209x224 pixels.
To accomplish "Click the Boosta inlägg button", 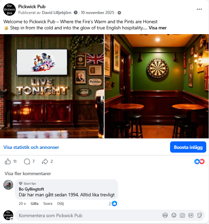I will click(x=188, y=147).
